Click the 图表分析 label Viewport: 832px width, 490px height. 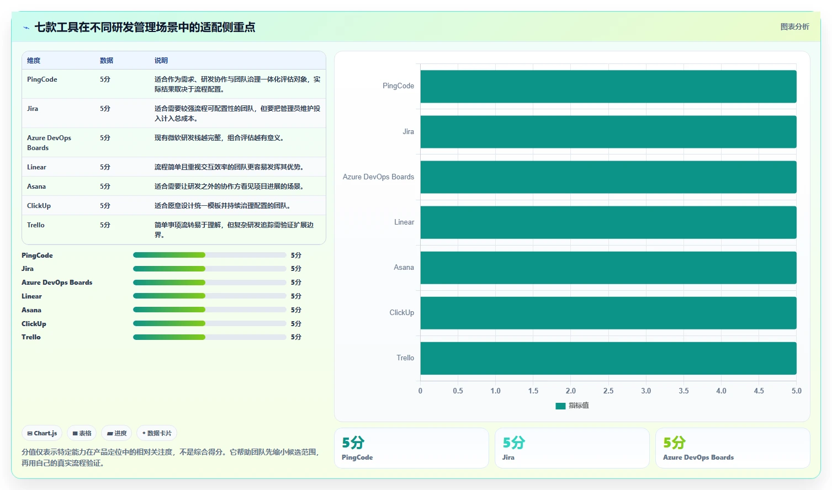(x=794, y=26)
